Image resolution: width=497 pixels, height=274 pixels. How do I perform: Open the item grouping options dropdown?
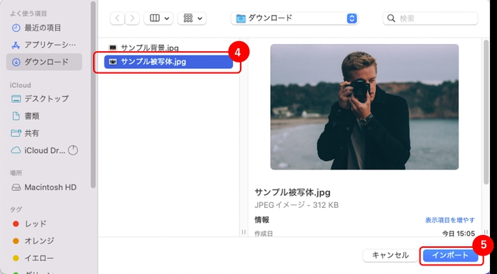coord(192,18)
